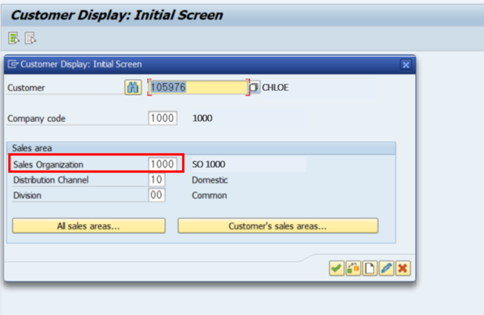Click the CHLOE customer name text

pos(275,88)
